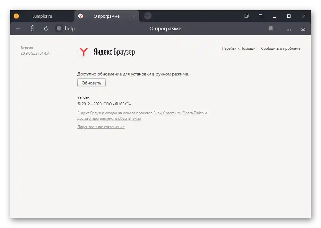Image resolution: width=321 pixels, height=228 pixels.
Task: Follow the Opera Turbo link
Action: coord(193,113)
